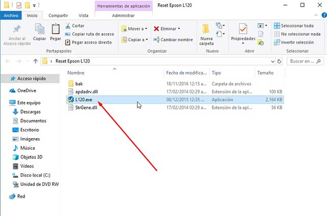Expand the Eliminar dropdown arrow

pos(179,29)
